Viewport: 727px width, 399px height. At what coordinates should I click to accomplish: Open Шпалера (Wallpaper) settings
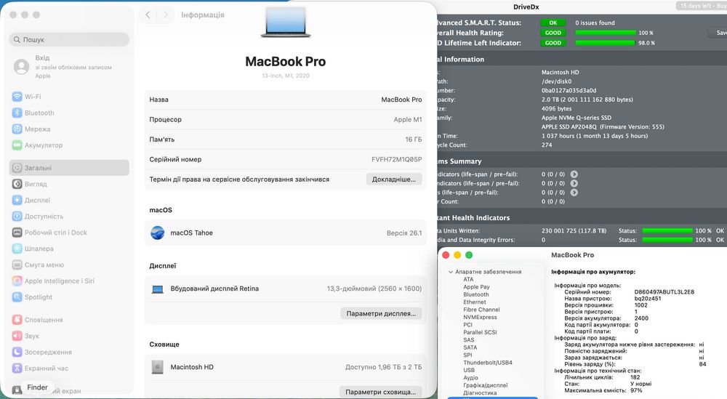coord(68,249)
